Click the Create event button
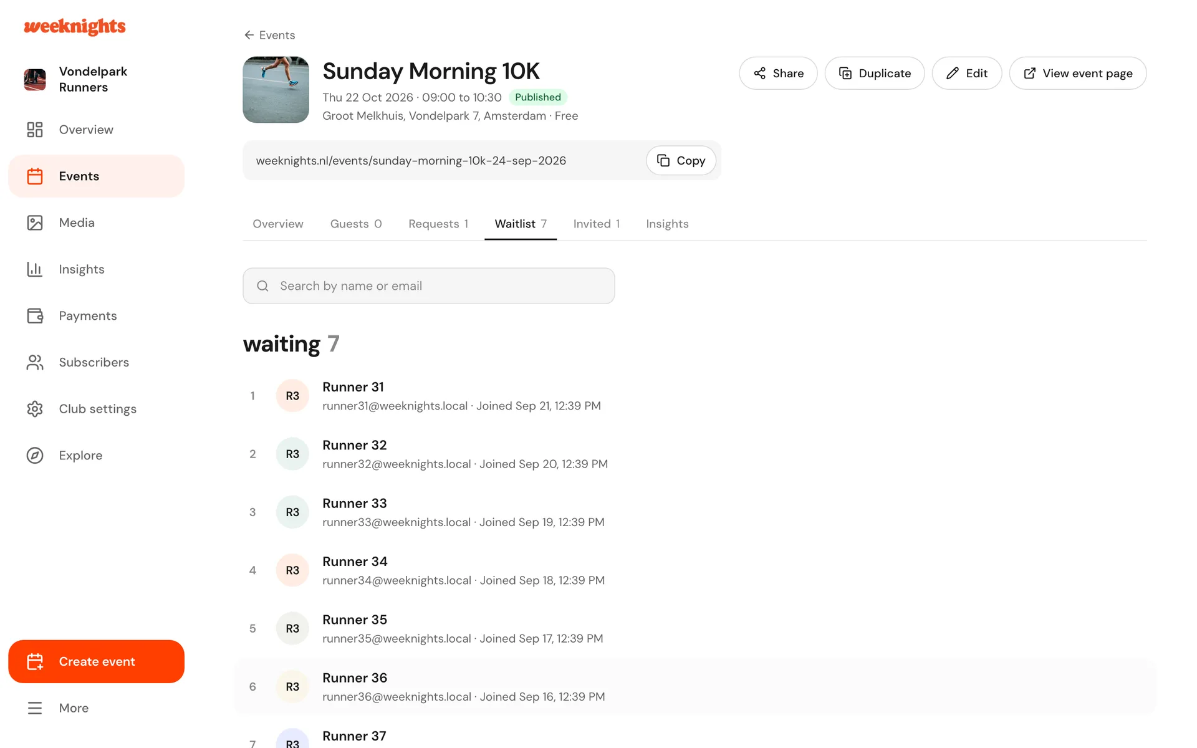1197x748 pixels. point(96,661)
